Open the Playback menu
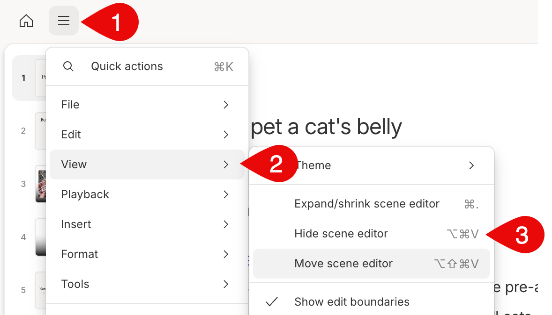This screenshot has height=315, width=552. 147,194
